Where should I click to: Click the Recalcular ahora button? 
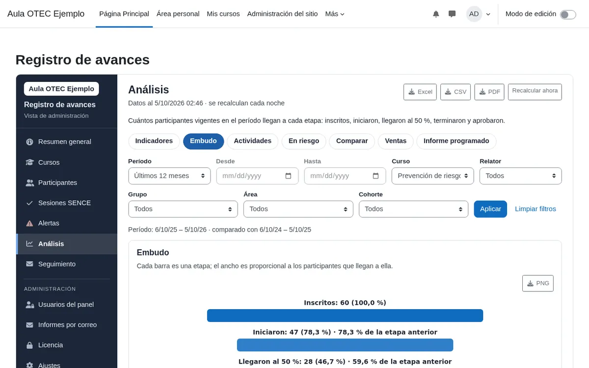click(535, 92)
